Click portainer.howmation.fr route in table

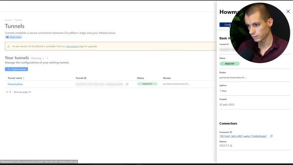pos(177,84)
